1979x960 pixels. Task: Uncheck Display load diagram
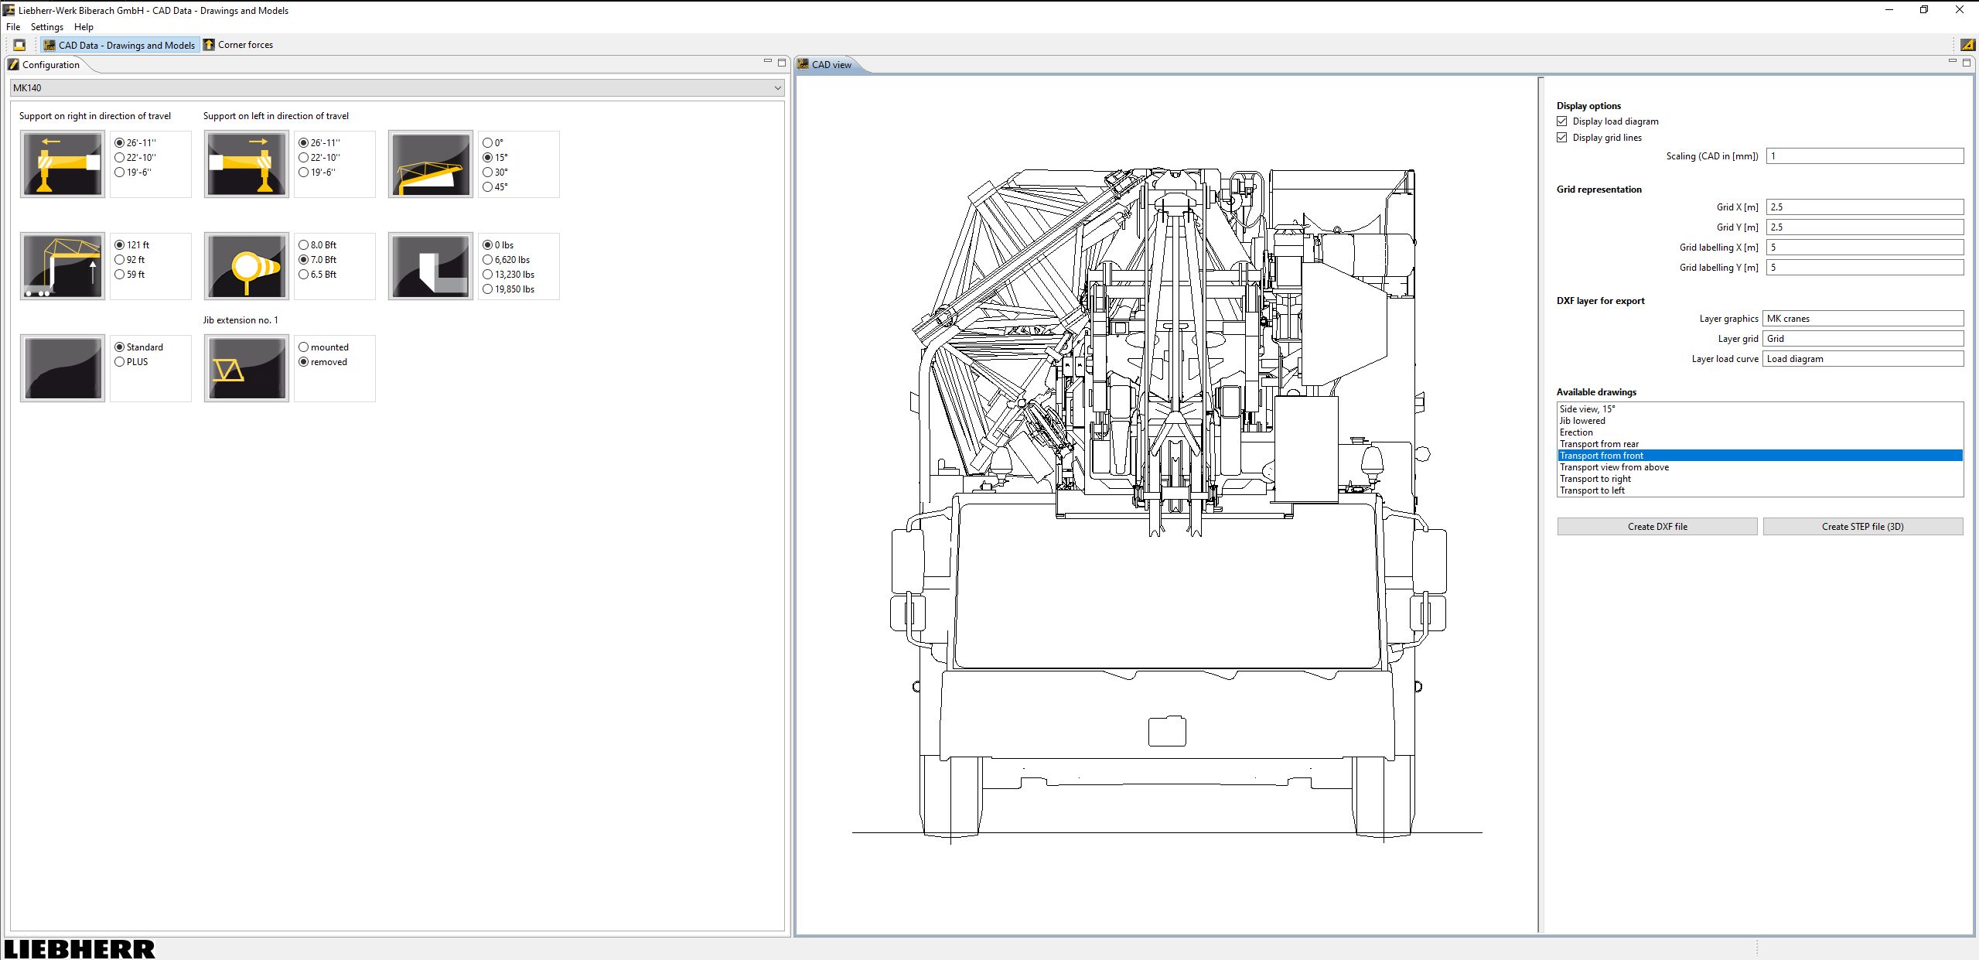coord(1562,121)
